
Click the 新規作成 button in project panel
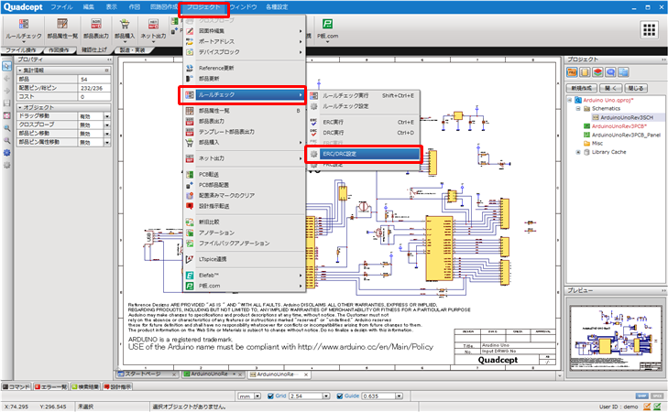[582, 88]
